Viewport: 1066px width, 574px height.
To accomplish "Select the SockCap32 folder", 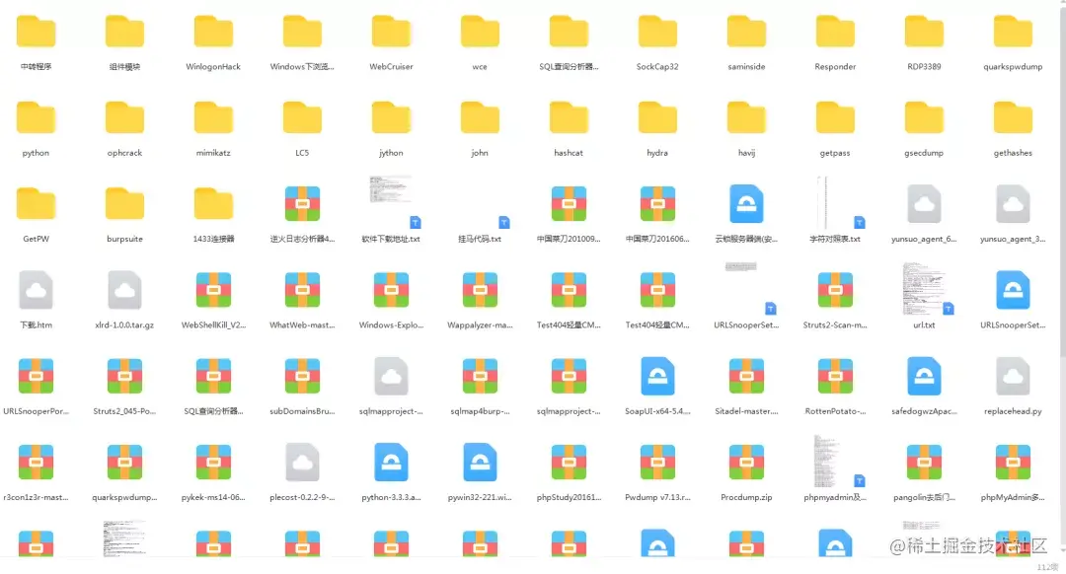I will coord(657,32).
